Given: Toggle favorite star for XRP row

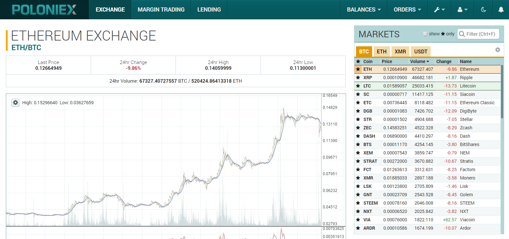Looking at the screenshot, I should (x=358, y=78).
